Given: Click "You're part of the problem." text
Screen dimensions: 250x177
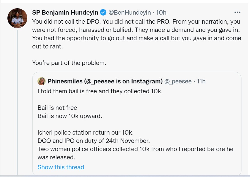Looking at the screenshot, I should [x=69, y=63].
